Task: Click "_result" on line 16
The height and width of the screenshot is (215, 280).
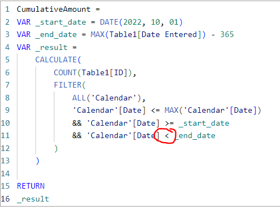Action: (x=33, y=199)
